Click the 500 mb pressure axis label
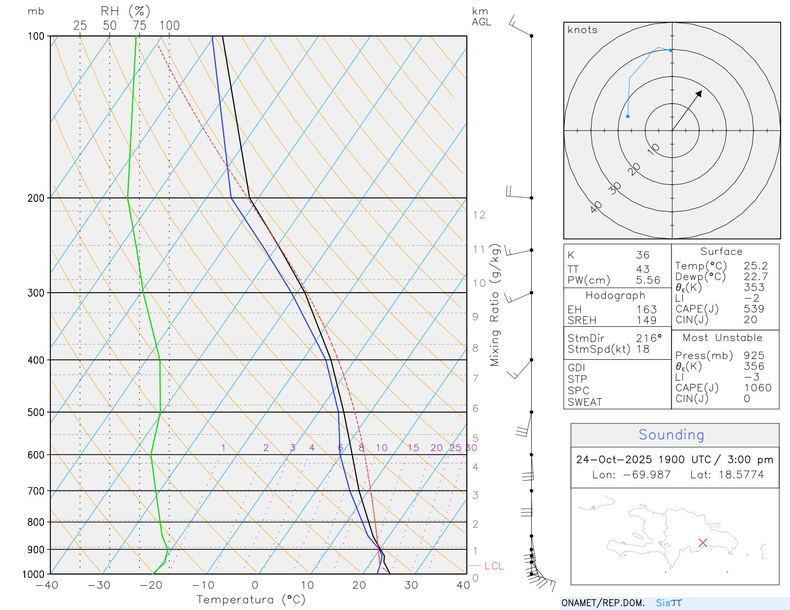 click(36, 412)
